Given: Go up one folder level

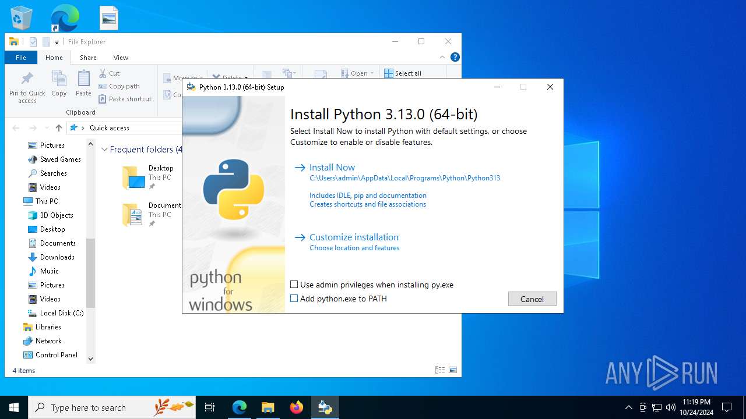Looking at the screenshot, I should coord(58,128).
